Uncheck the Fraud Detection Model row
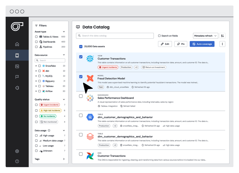 coord(81,76)
